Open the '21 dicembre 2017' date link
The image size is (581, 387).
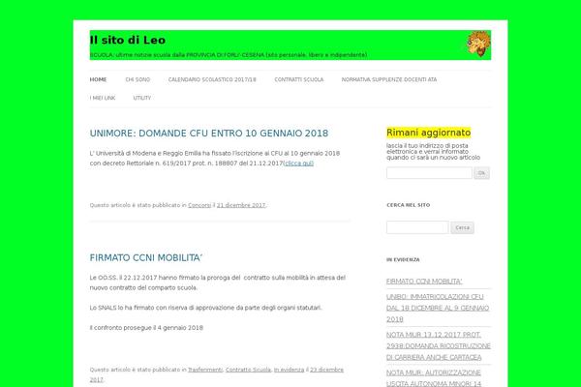241,205
